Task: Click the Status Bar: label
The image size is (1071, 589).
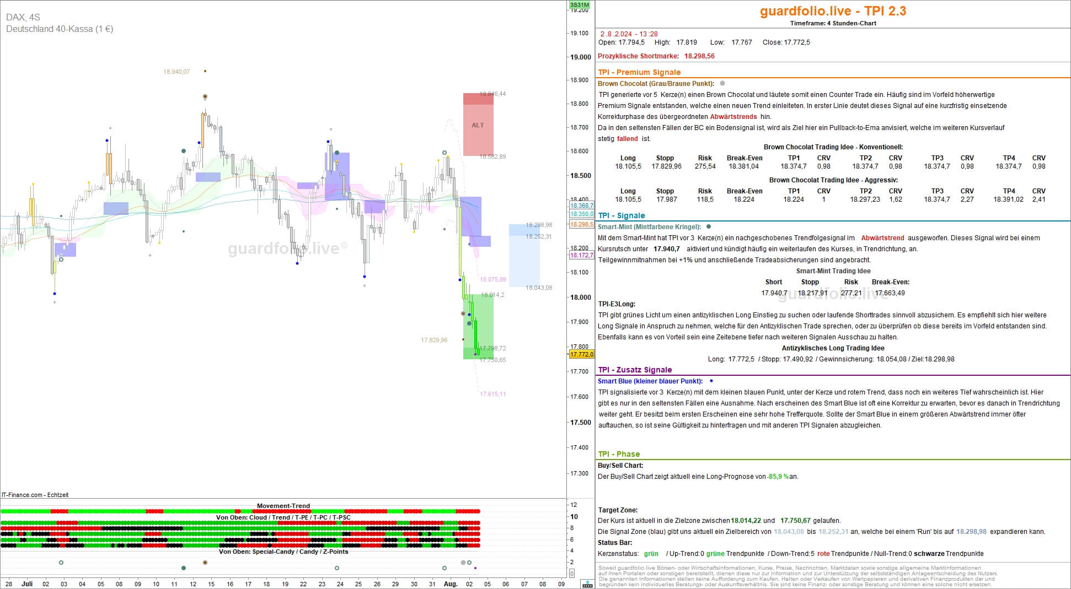Action: pyautogui.click(x=615, y=542)
